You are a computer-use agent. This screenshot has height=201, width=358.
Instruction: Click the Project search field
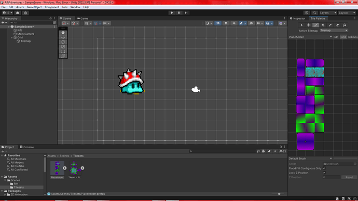point(223,151)
